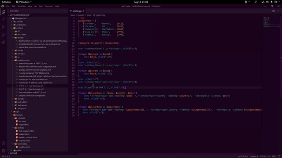The width and height of the screenshot is (282, 158).
Task: Click the microphone icon in the top bar
Action: pyautogui.click(x=271, y=2)
